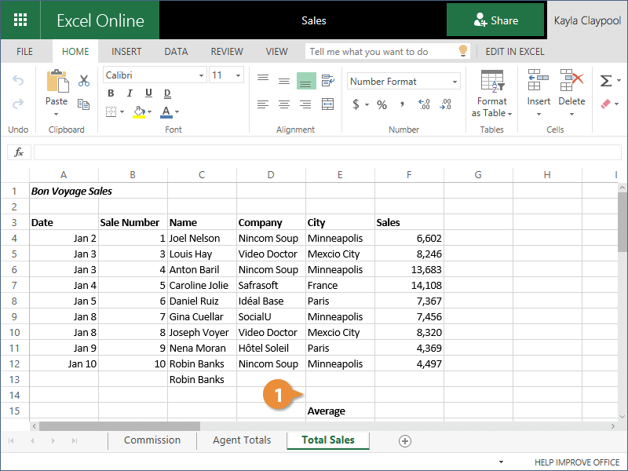Switch to the INSERT ribbon tab
Viewport: 628px width, 471px height.
(126, 52)
